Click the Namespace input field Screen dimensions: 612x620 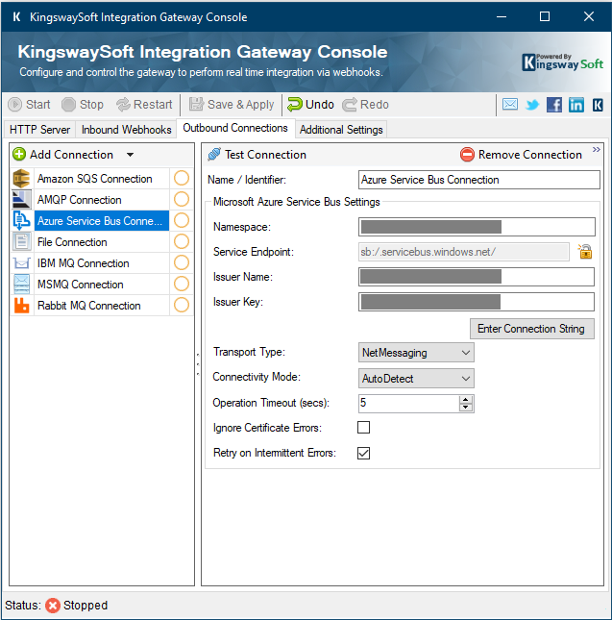tap(477, 227)
